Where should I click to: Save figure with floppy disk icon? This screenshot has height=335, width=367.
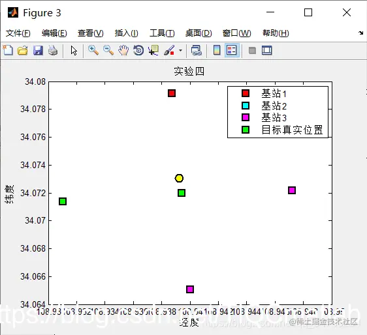pyautogui.click(x=38, y=50)
